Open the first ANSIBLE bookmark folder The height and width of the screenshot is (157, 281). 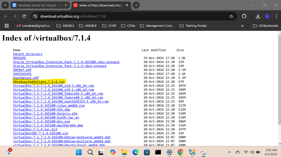[65, 26]
